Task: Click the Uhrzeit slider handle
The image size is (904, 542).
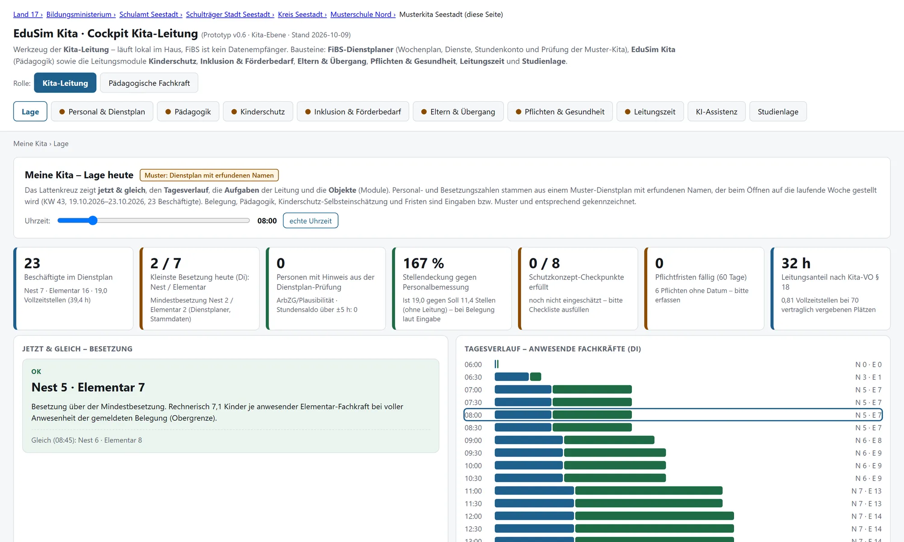Action: point(93,220)
